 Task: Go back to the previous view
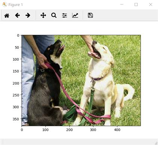pyautogui.click(x=17, y=15)
